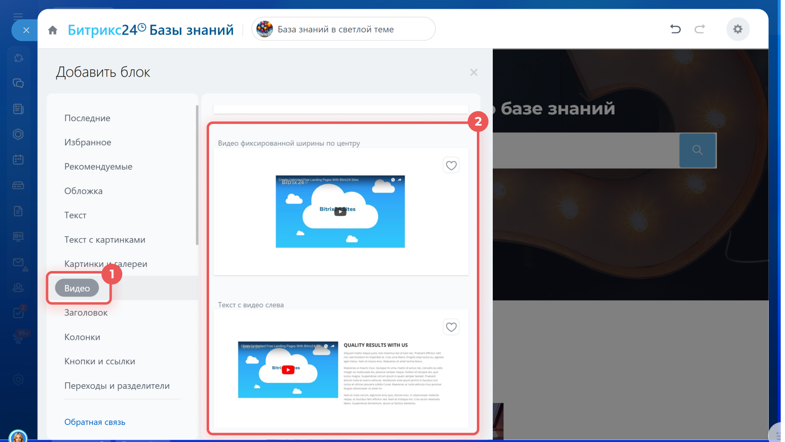Close the slider with blue X button
785x442 pixels.
click(x=26, y=30)
